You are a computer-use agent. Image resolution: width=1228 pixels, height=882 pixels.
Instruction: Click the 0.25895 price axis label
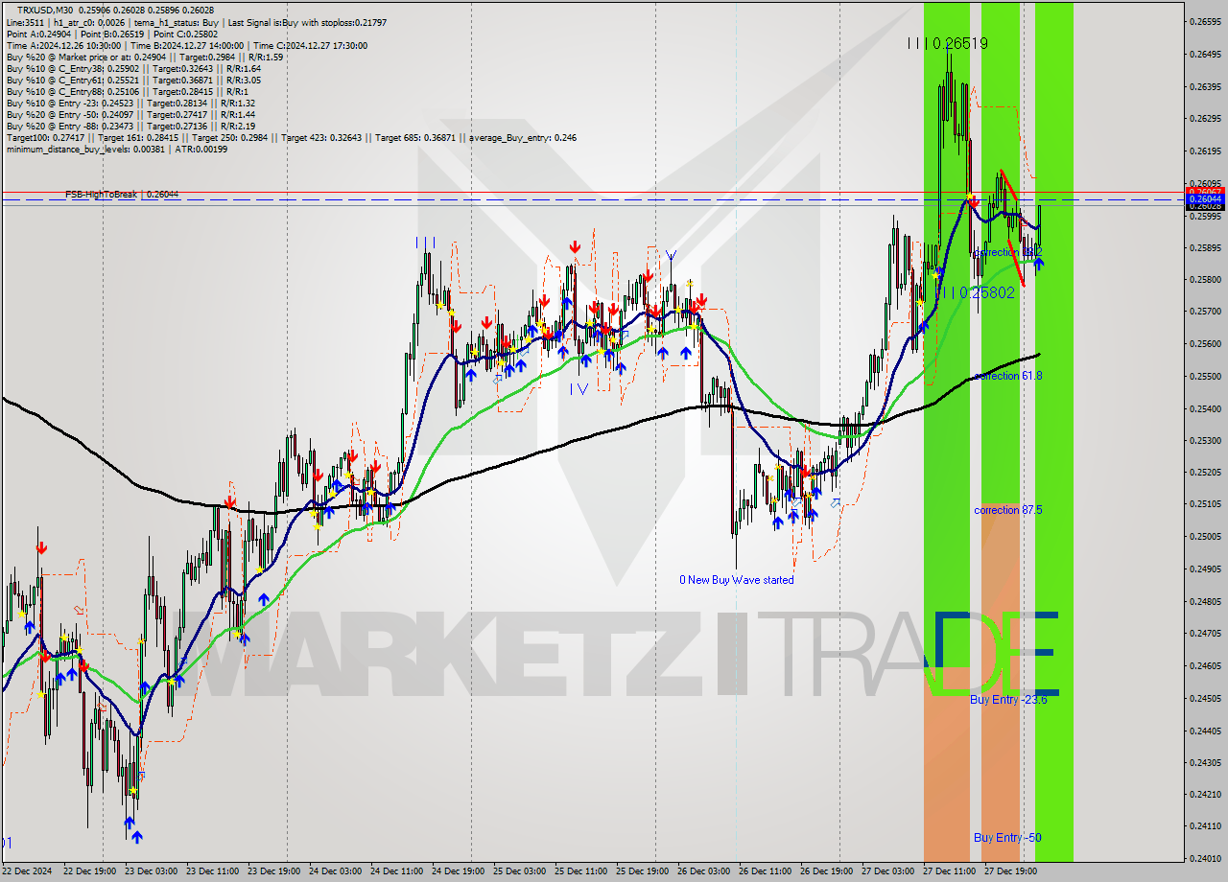1203,248
